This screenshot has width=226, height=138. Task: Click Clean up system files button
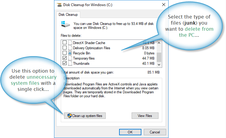coord(85,116)
